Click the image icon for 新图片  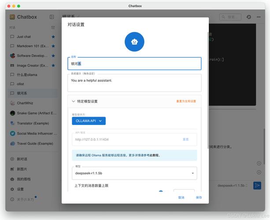click(x=12, y=169)
